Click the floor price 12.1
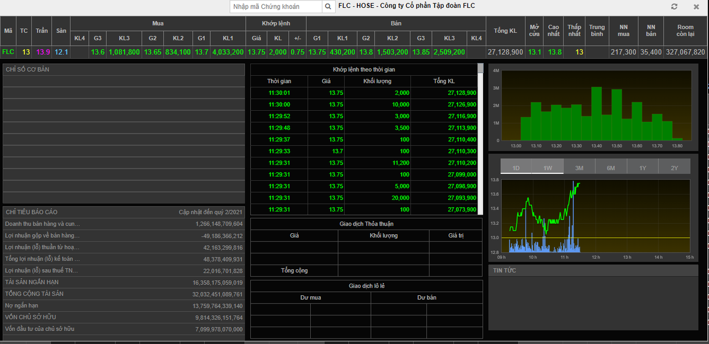The height and width of the screenshot is (344, 709). click(x=61, y=52)
